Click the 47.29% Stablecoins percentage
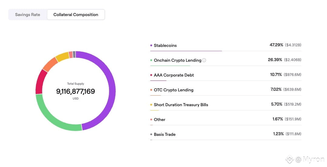The image size is (327, 167). coord(276,45)
